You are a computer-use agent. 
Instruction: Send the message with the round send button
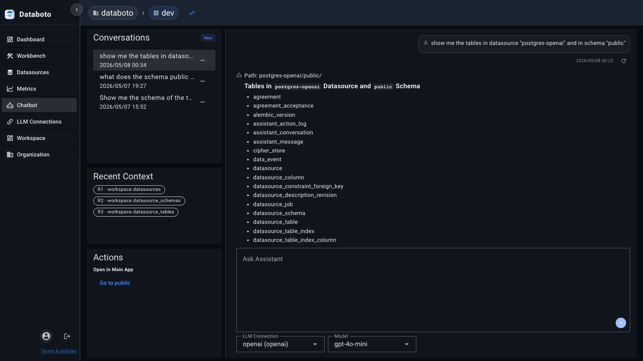(621, 323)
